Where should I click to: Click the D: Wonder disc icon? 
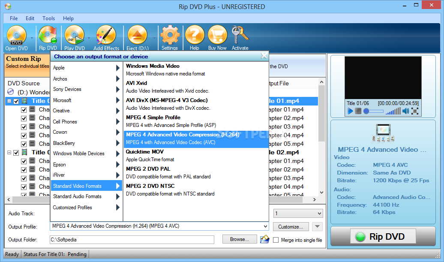(x=10, y=92)
